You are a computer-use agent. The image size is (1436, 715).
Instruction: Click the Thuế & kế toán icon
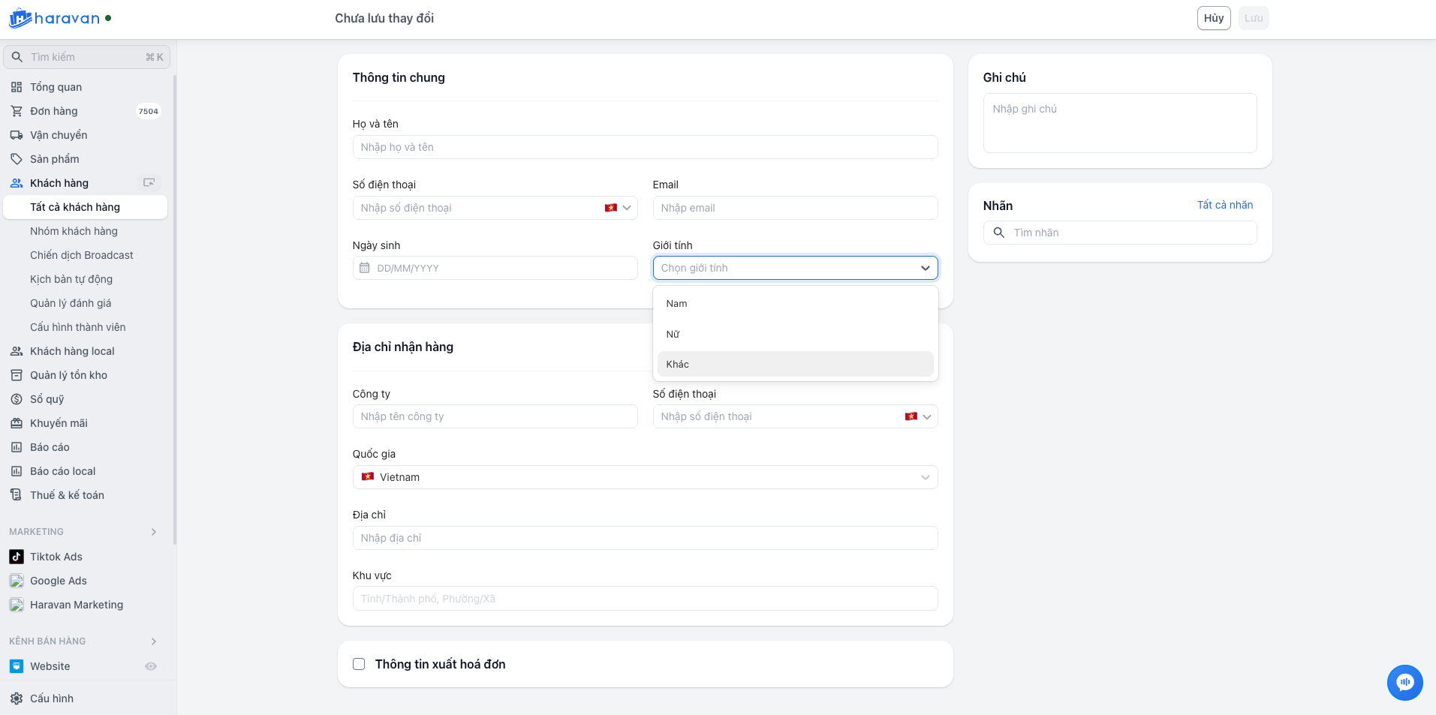[x=17, y=495]
